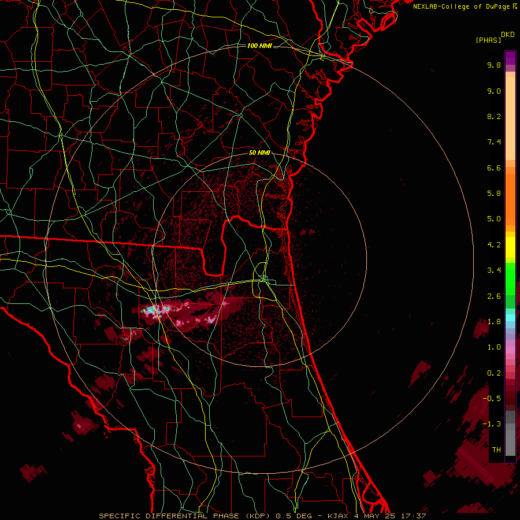Click the 1.8 scale label
Screen dimensions: 520x520
point(494,322)
